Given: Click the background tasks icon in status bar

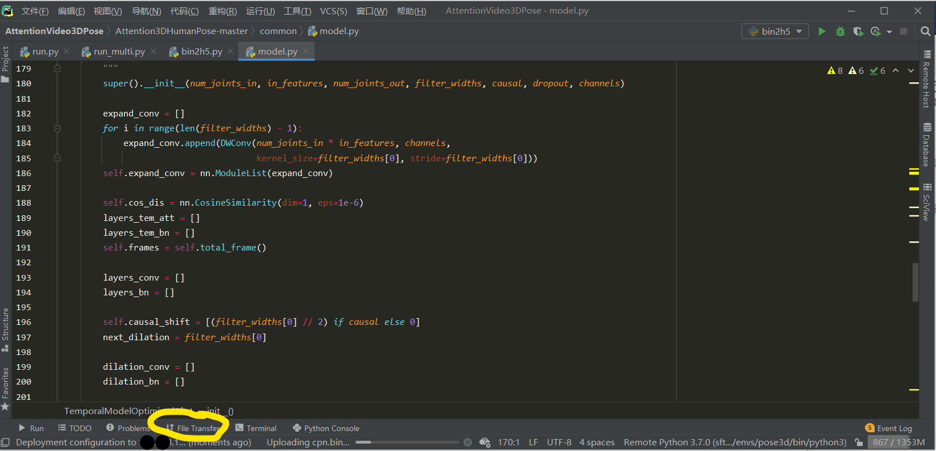Looking at the screenshot, I should pyautogui.click(x=484, y=442).
